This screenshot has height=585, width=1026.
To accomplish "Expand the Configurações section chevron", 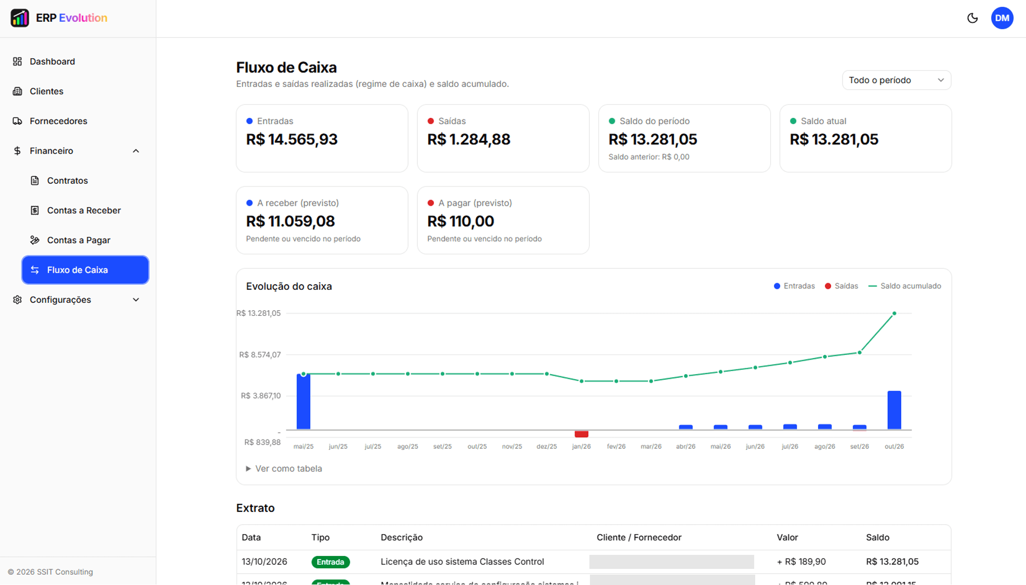I will tap(136, 300).
